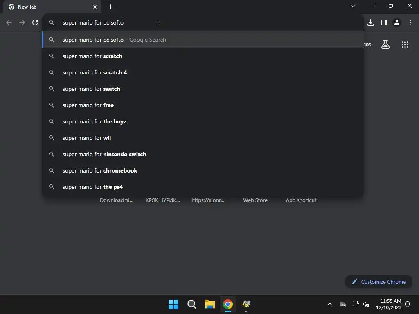Choose suggestion 'super mario for chromebook'
Viewport: 419px width, 314px height.
click(x=203, y=170)
